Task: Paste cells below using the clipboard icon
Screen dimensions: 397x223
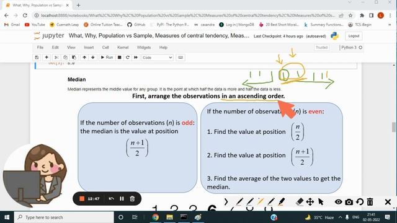Action: 74,58
